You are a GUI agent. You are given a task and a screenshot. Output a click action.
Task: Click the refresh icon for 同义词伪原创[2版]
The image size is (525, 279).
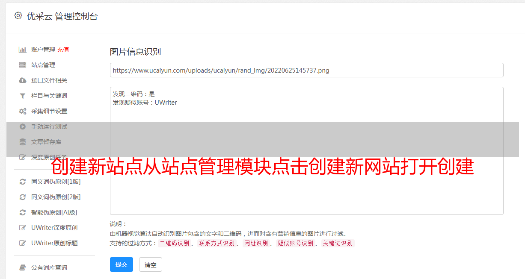tap(23, 197)
